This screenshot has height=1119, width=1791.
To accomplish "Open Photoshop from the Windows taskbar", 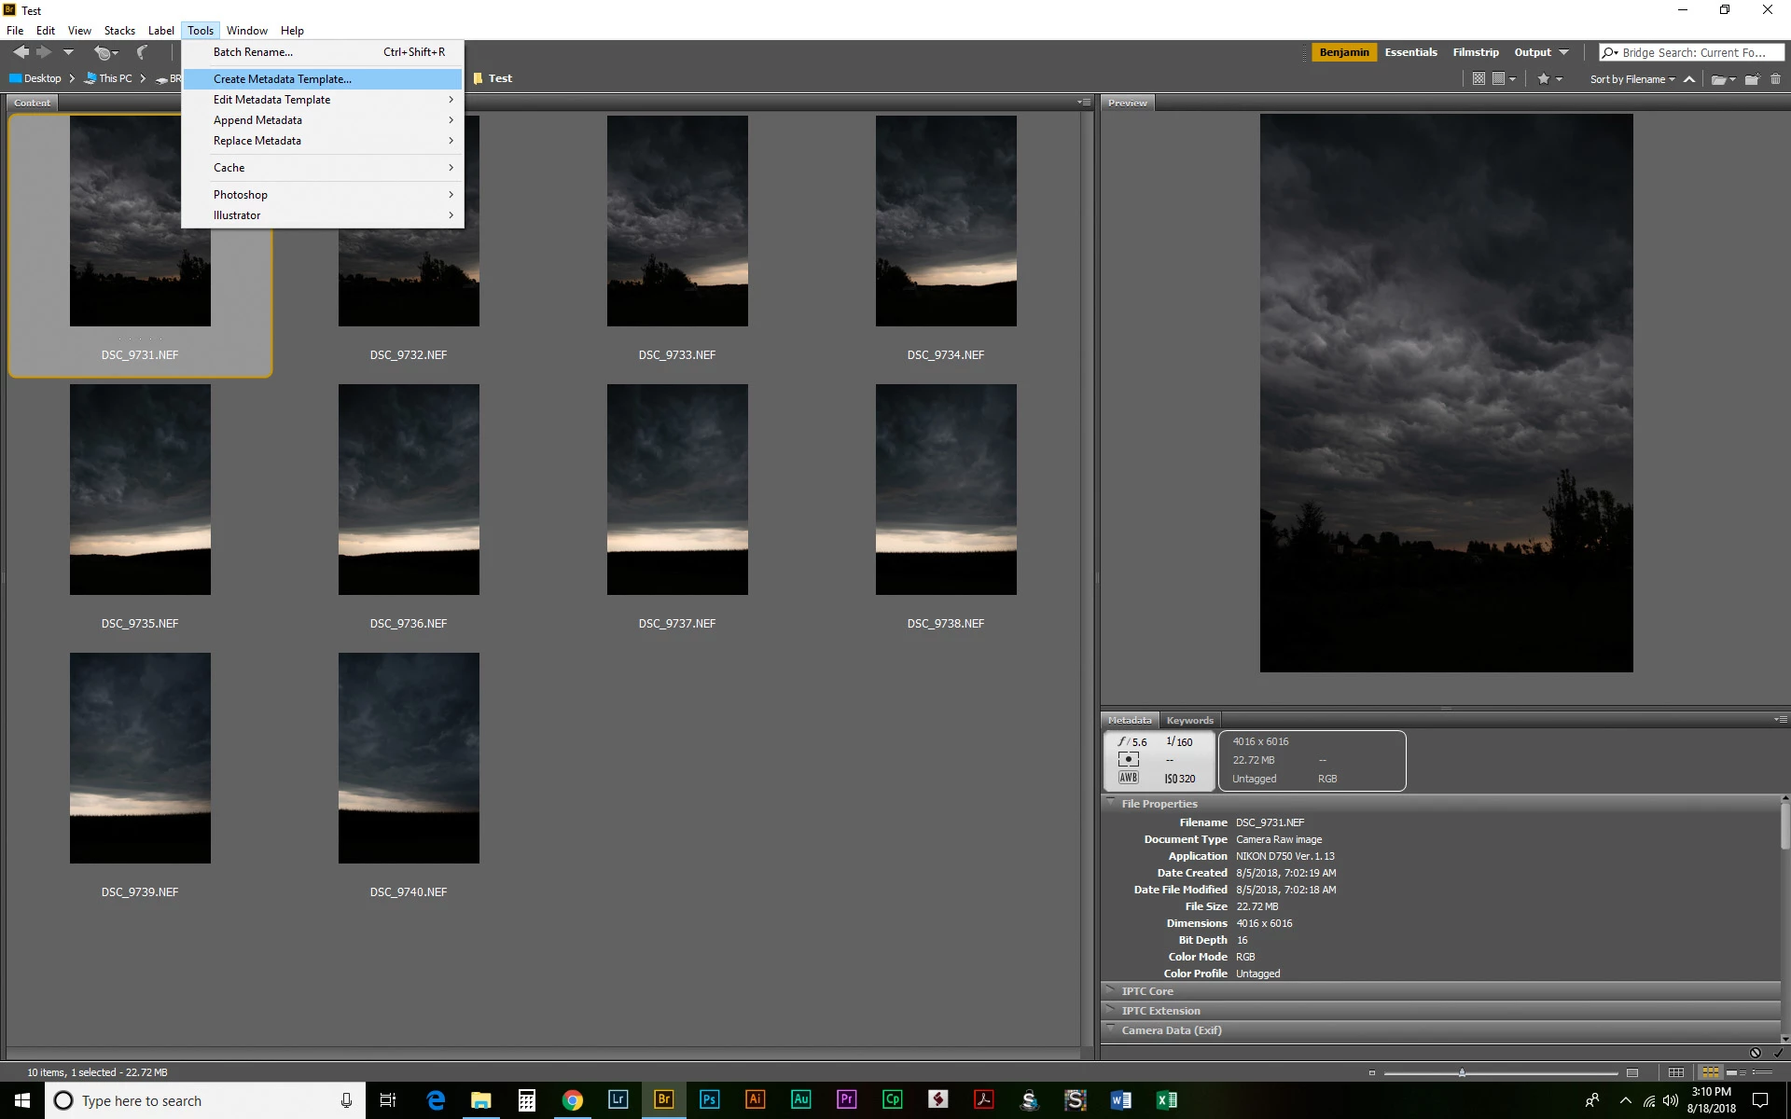I will (x=709, y=1100).
